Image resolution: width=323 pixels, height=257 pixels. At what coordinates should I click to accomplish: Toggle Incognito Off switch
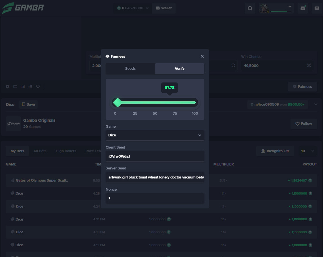pos(275,151)
